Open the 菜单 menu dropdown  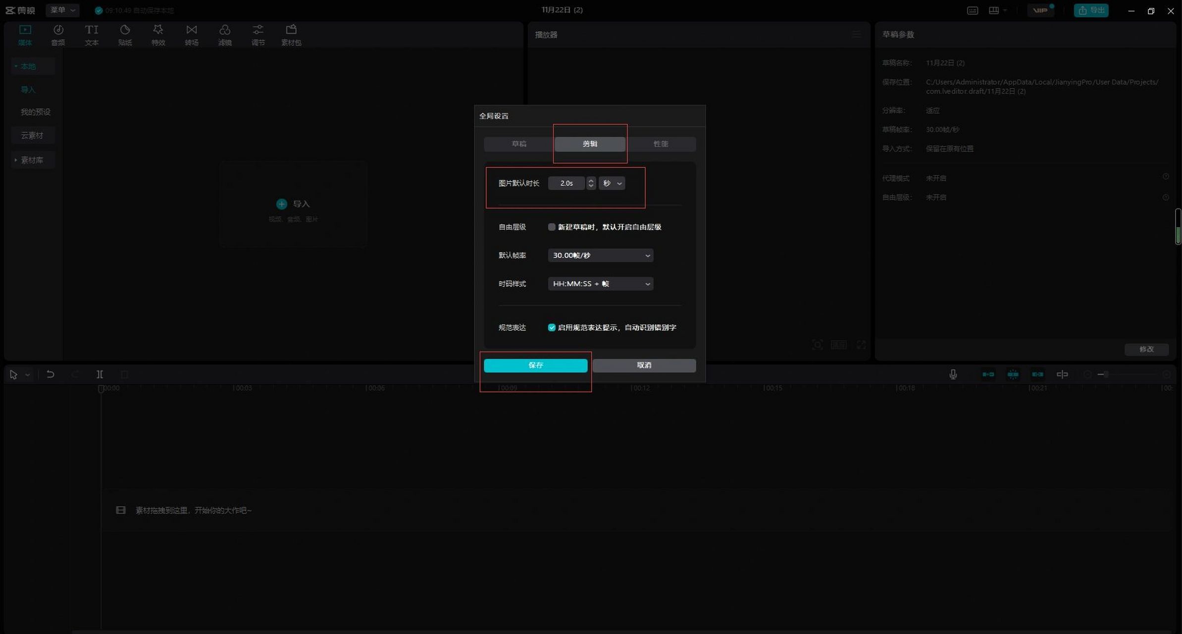[x=62, y=10]
